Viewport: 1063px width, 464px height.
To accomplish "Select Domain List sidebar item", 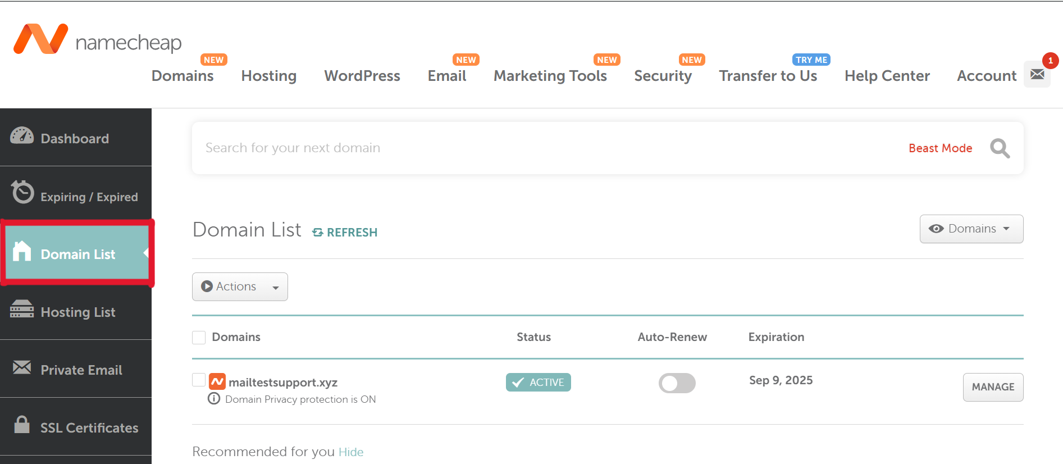I will [x=77, y=253].
